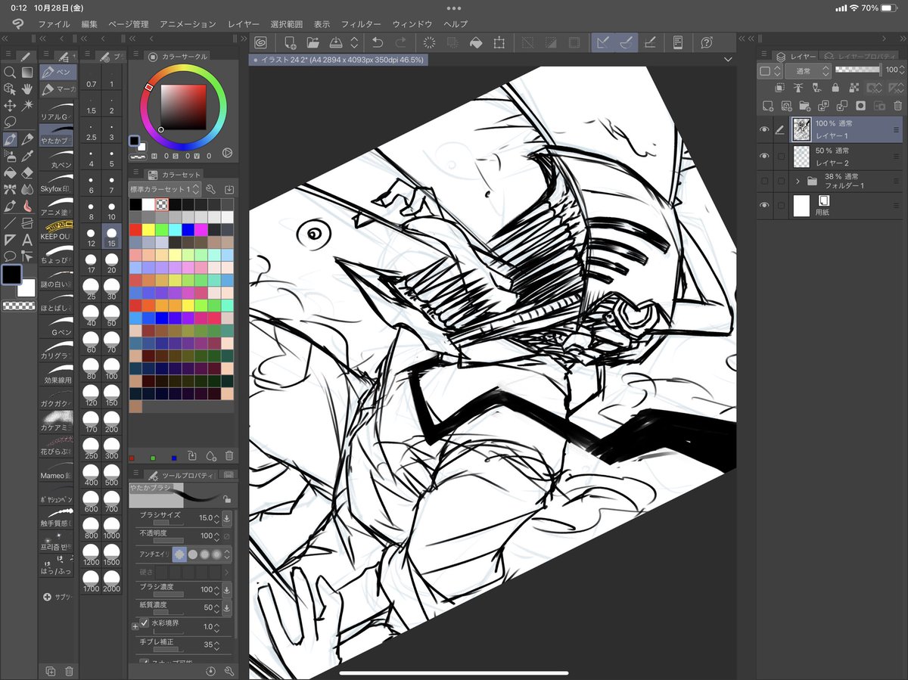
Task: Hide レイヤー 1 via eye icon
Action: tap(764, 129)
